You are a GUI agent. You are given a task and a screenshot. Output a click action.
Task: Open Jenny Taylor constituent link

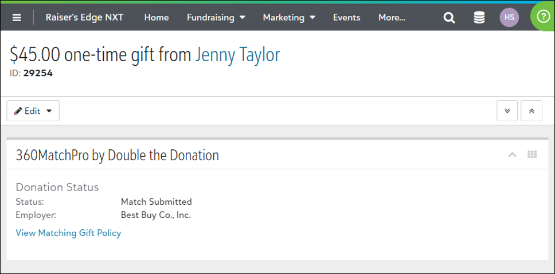[237, 55]
